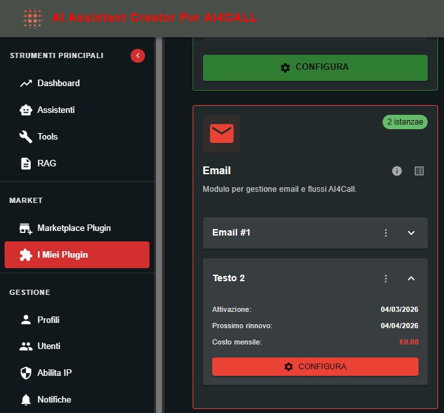Click the Email plugin title
Screen dimensions: 444x413
(217, 171)
